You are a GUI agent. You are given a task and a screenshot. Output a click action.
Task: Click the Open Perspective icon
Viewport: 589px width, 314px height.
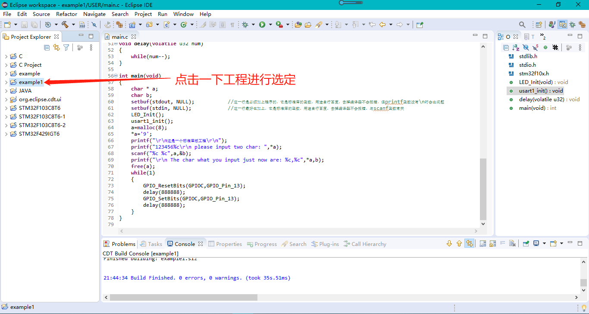pos(539,25)
